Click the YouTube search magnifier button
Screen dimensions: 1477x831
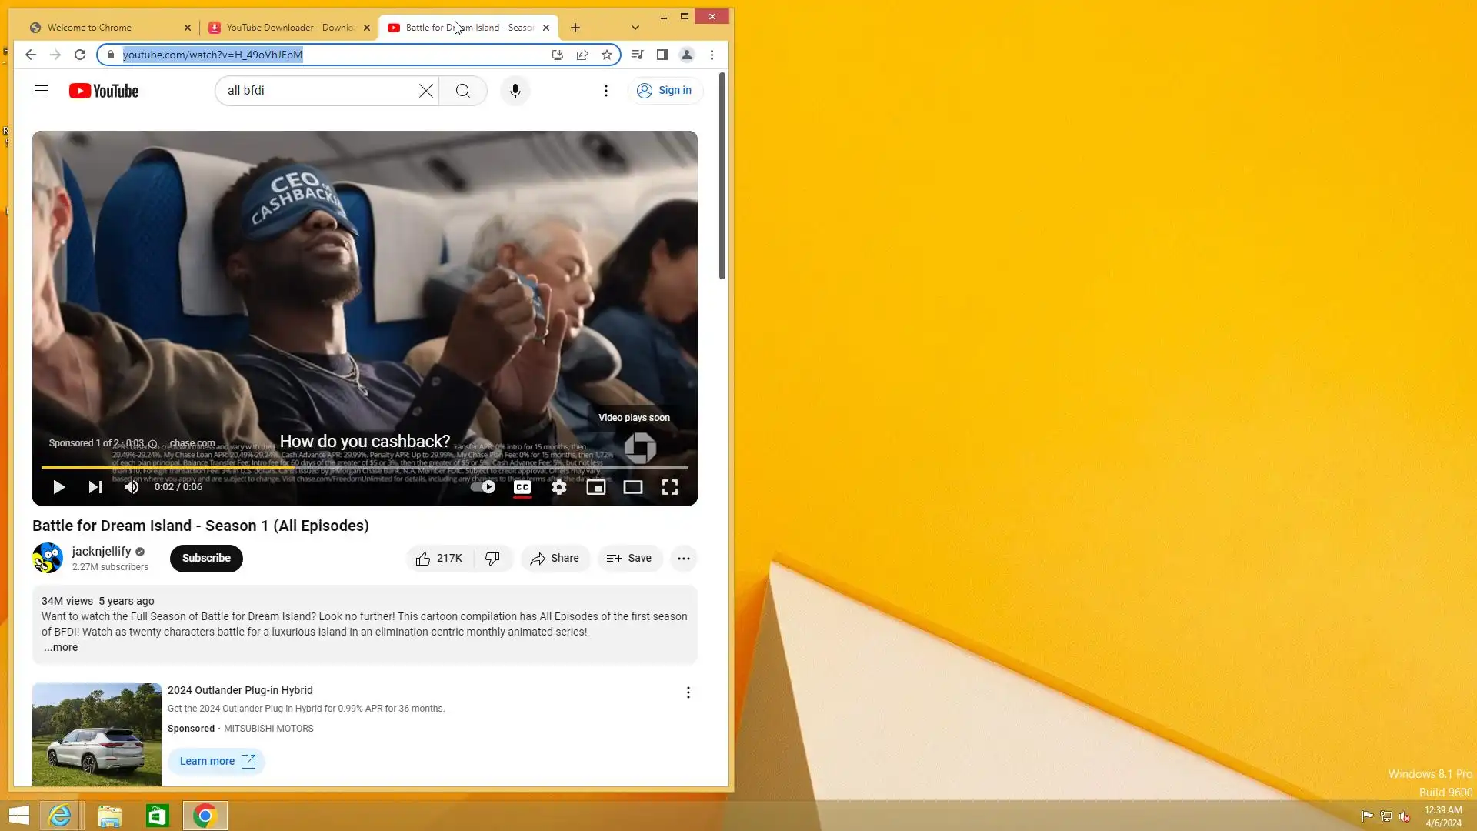click(463, 91)
